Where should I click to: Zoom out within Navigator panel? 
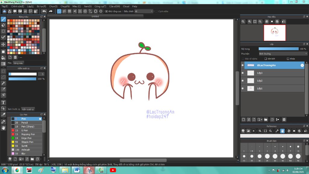[x=260, y=21]
